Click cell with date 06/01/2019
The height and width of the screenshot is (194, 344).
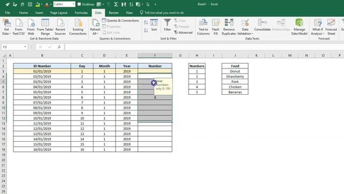(42, 97)
